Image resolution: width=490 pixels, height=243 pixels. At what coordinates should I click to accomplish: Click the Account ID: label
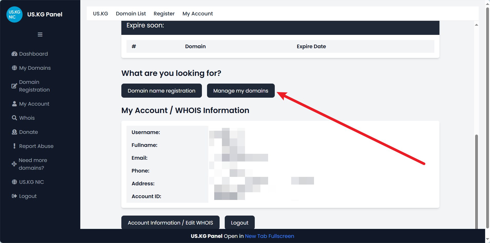pos(146,196)
